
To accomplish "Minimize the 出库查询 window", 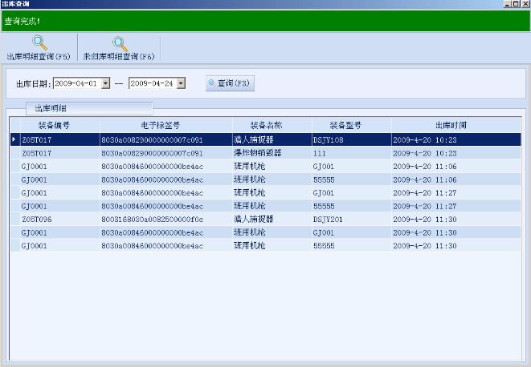I will click(x=508, y=4).
